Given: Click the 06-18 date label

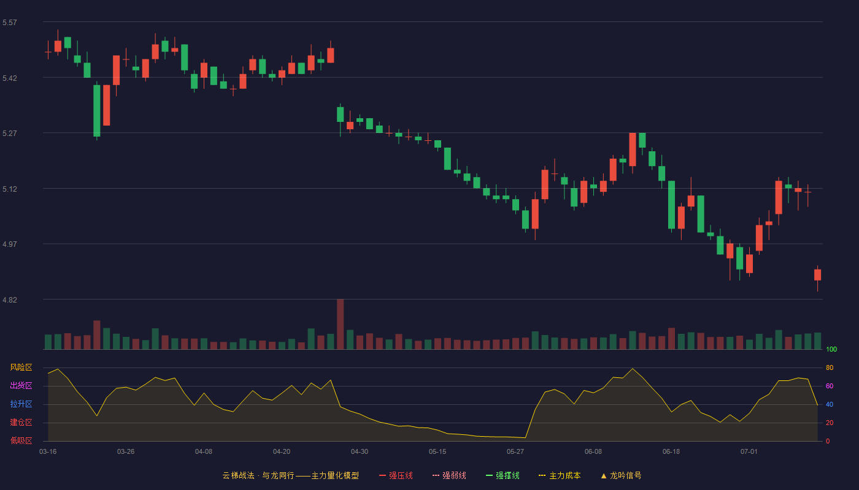Looking at the screenshot, I should coord(671,451).
